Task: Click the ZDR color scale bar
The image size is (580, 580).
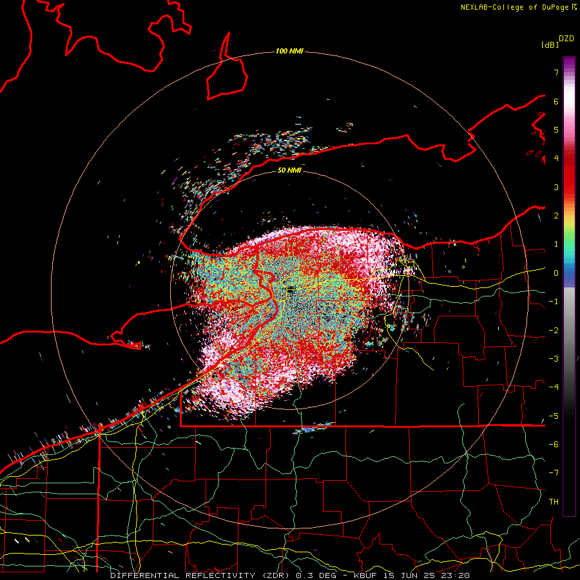Action: [x=569, y=286]
